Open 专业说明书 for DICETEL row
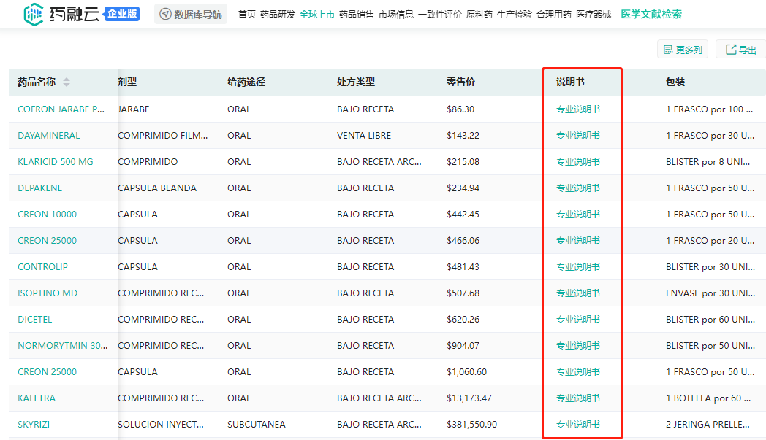 pyautogui.click(x=578, y=320)
